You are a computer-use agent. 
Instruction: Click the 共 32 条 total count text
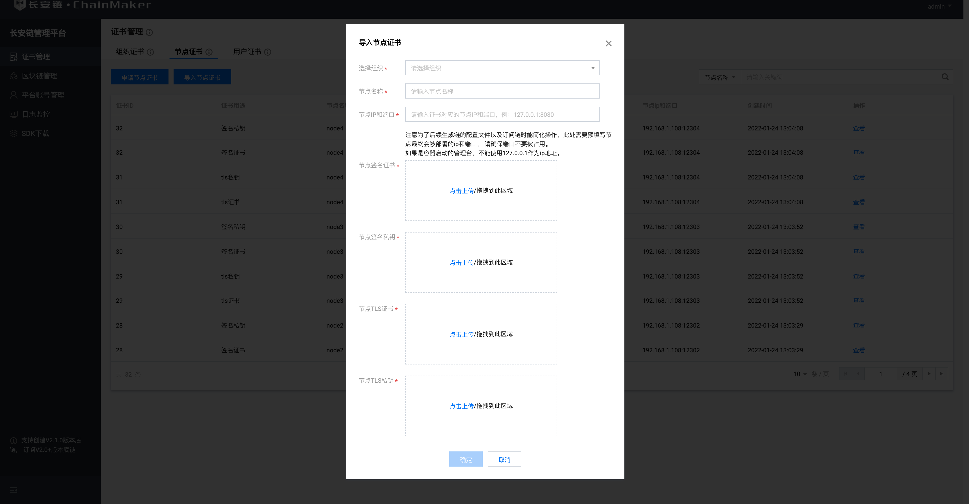point(128,374)
